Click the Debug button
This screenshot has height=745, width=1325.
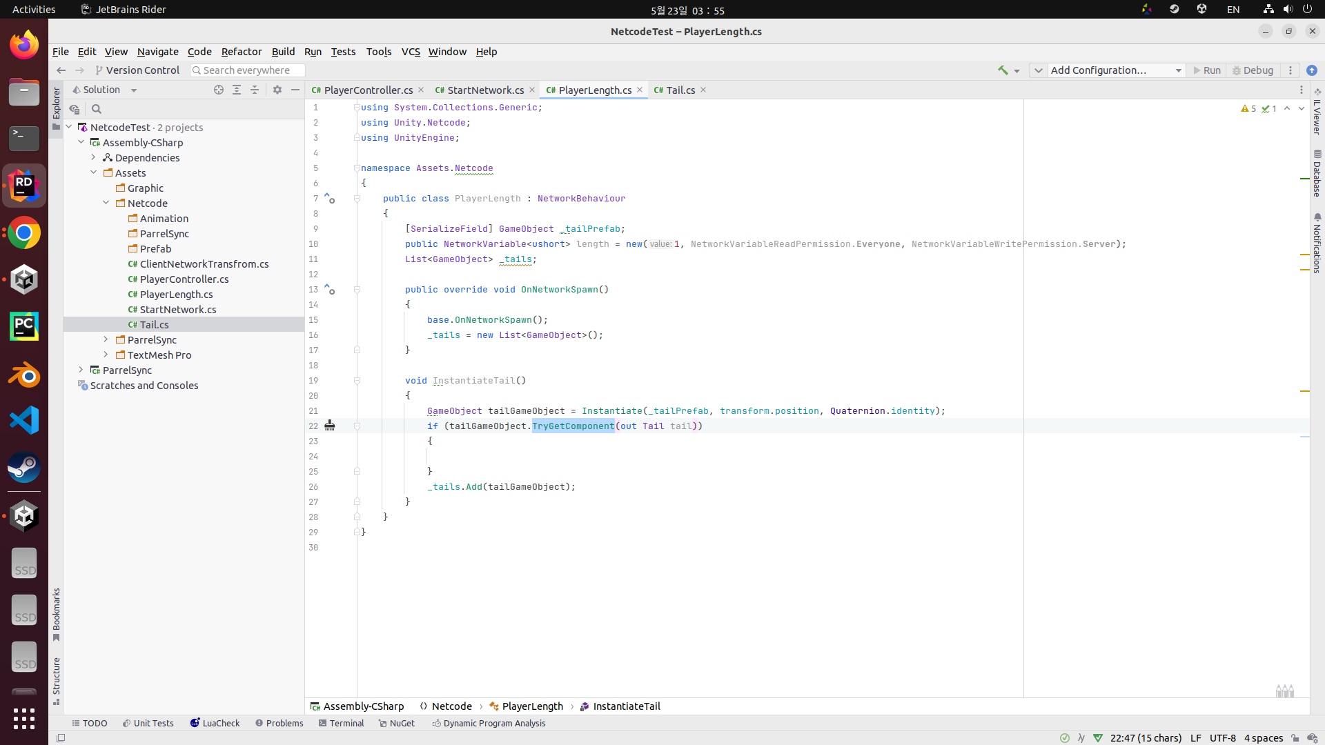[x=1253, y=70]
